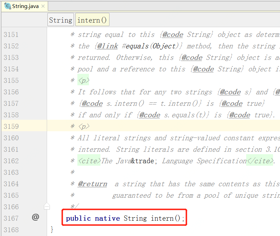Collapse the Javadoc fold marker at line 3166
The width and height of the screenshot is (280, 236).
[47, 206]
